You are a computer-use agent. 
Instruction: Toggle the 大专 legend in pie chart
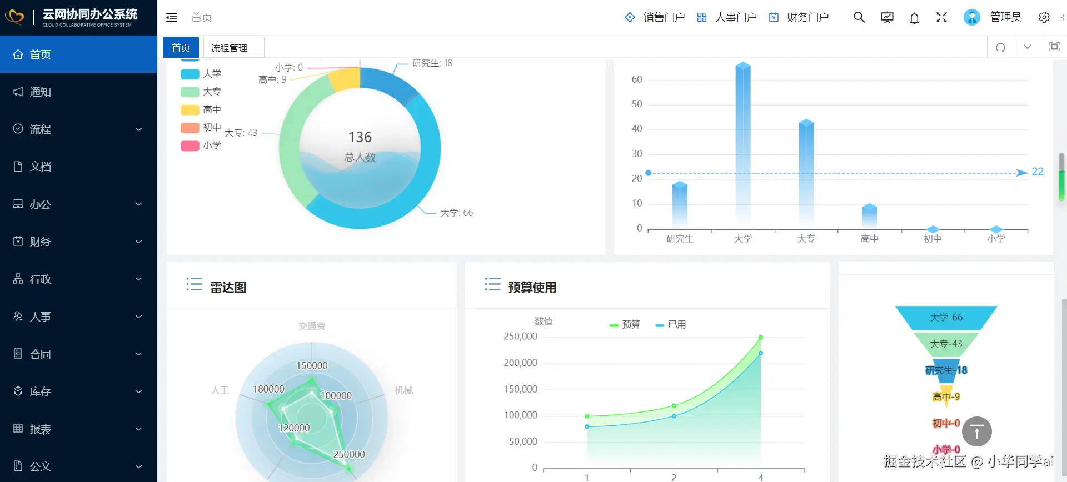pos(201,92)
